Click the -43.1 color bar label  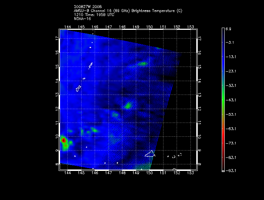point(232,99)
